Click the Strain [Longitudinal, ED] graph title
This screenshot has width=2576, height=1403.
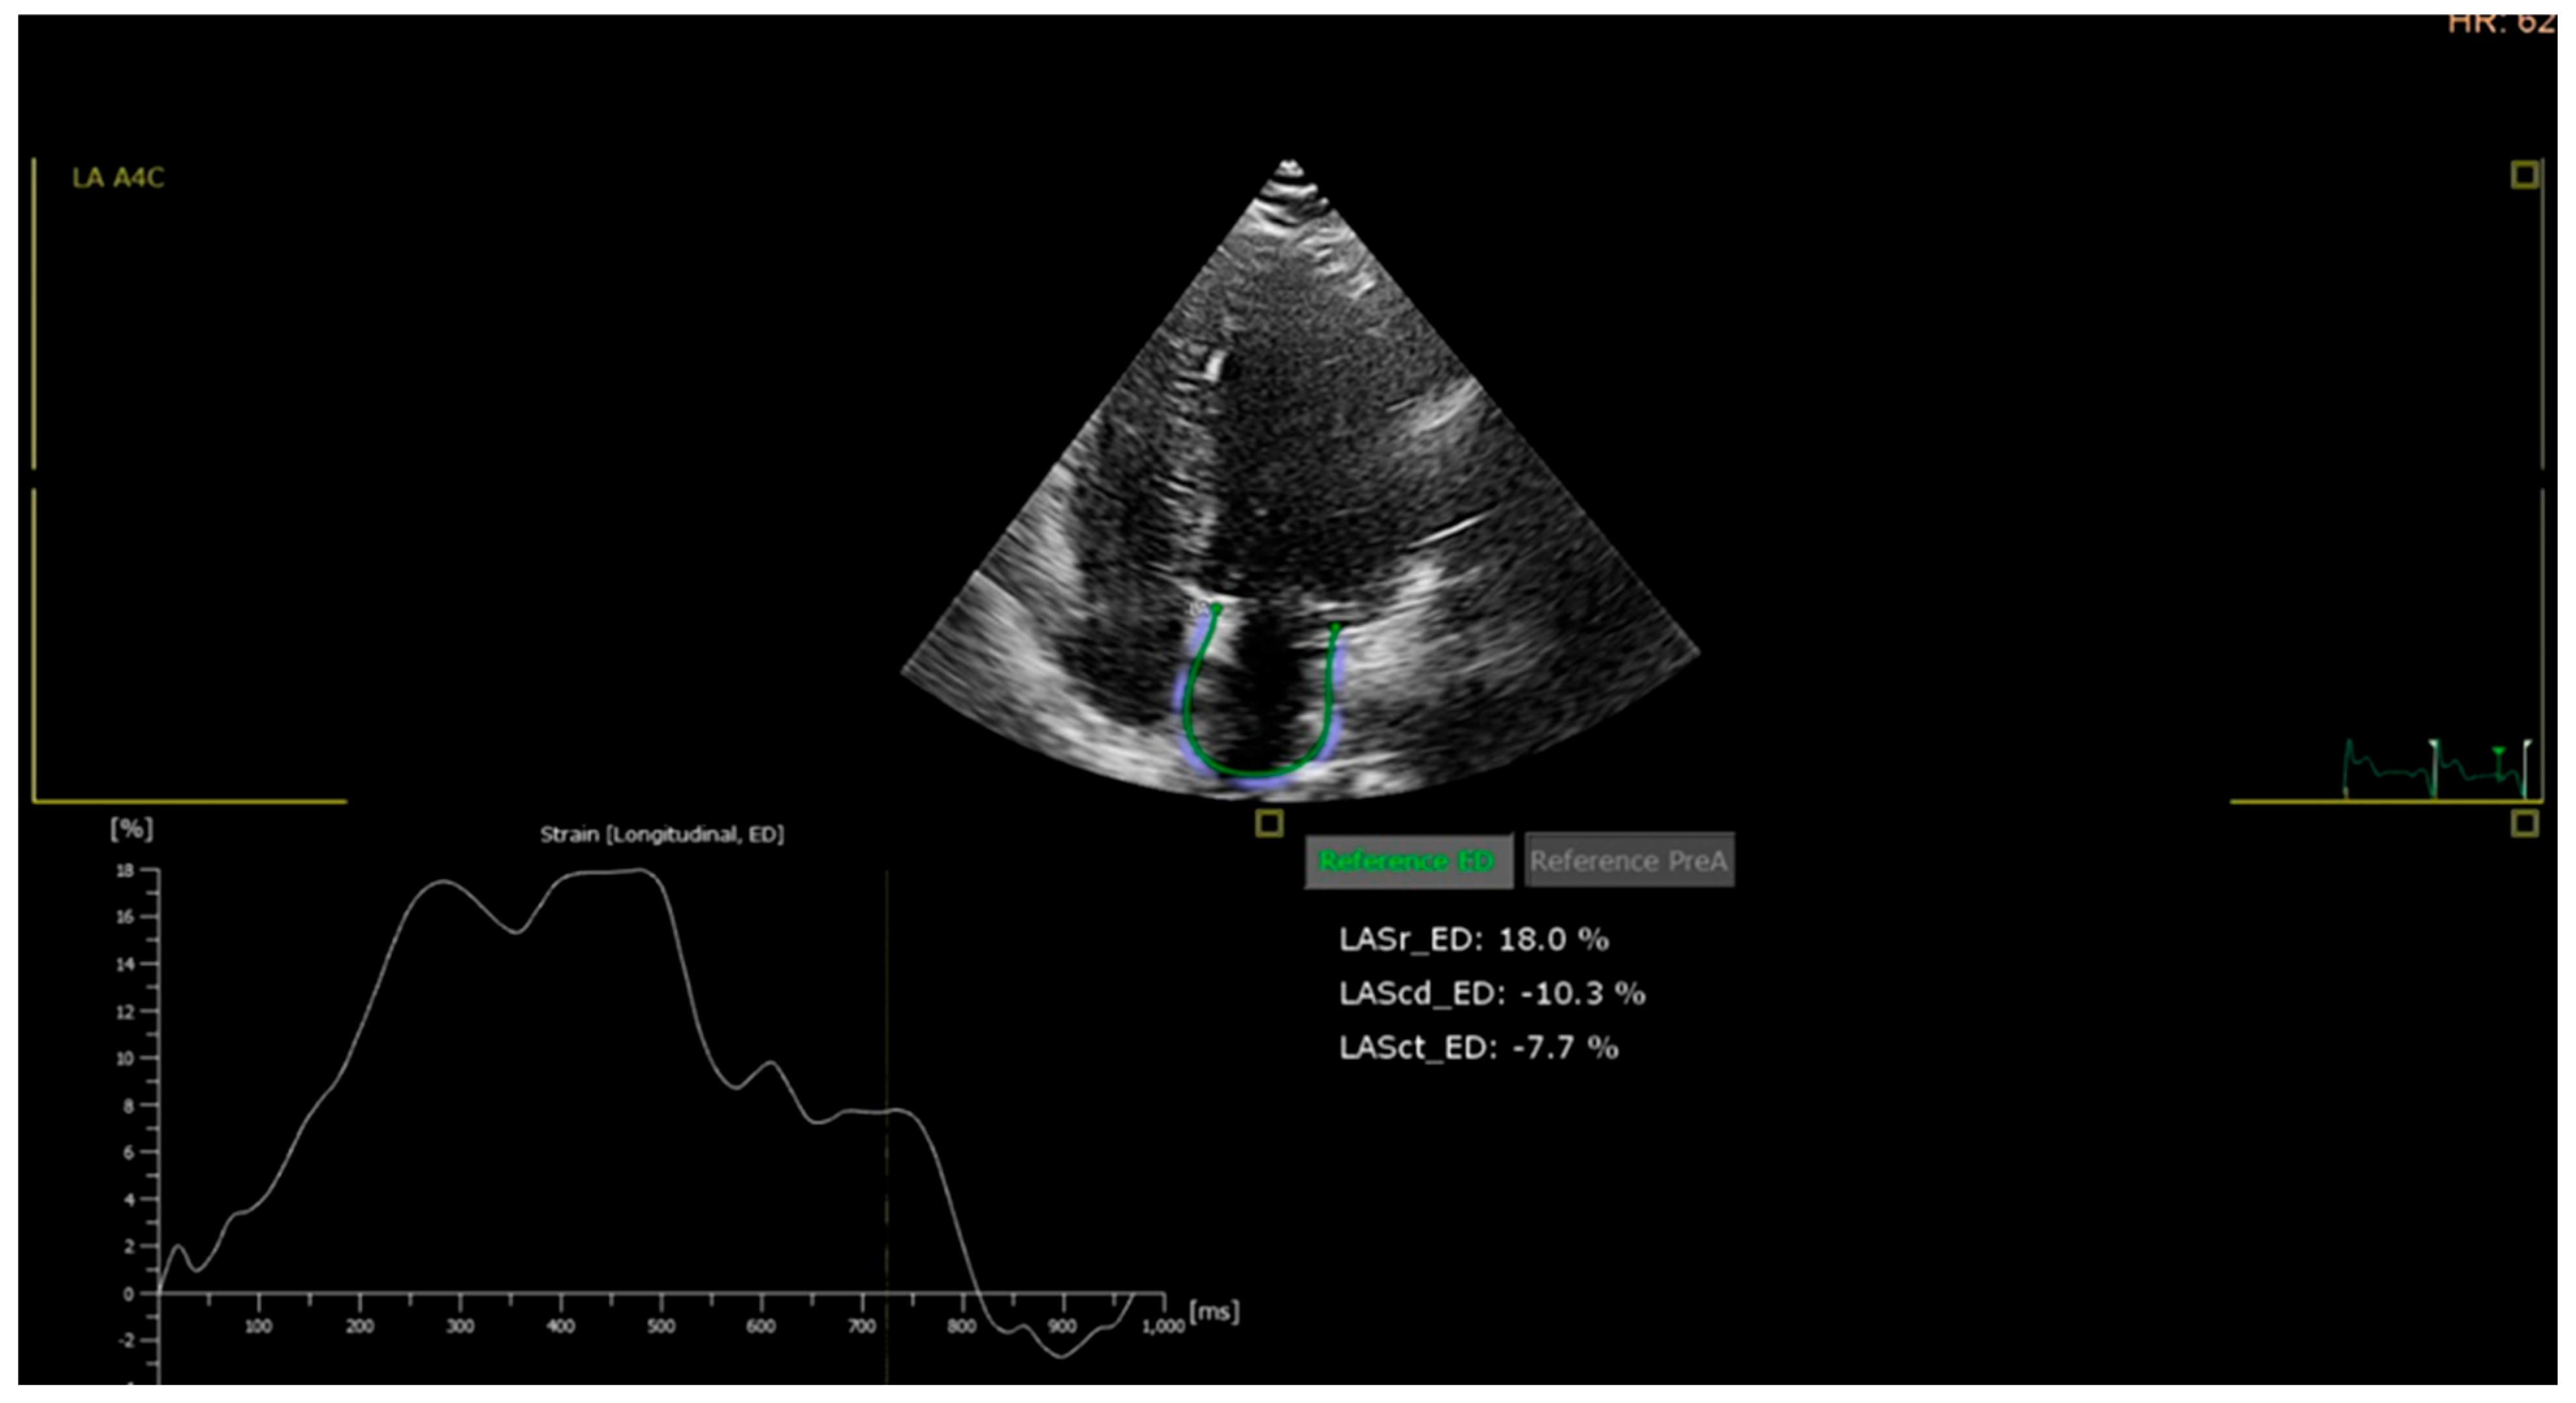[662, 834]
